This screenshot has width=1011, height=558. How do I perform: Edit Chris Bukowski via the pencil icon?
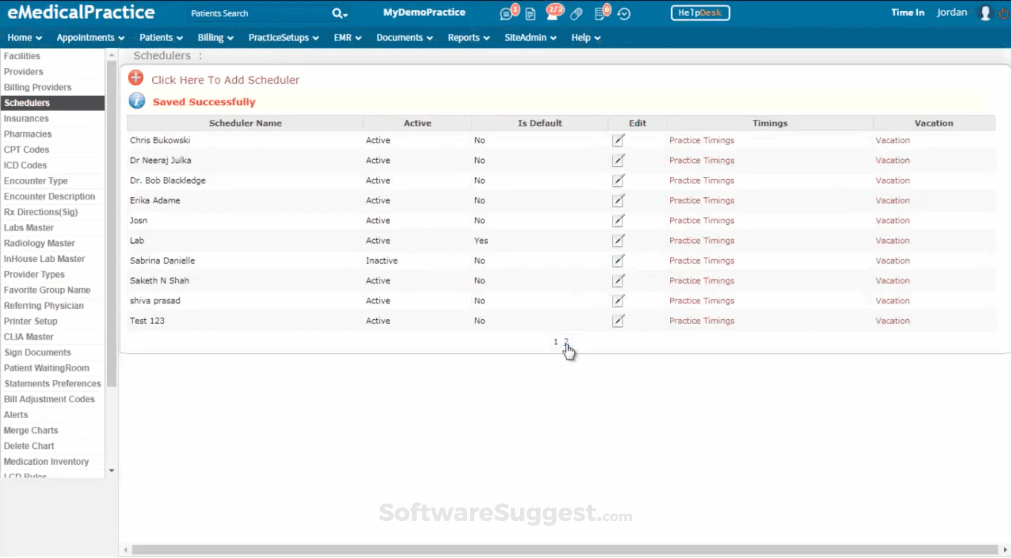coord(618,141)
